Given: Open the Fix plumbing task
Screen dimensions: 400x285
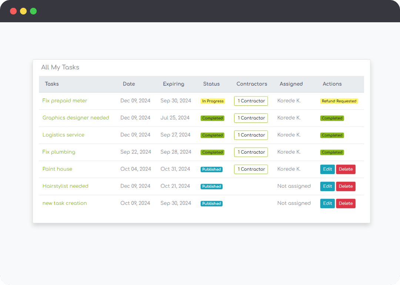Looking at the screenshot, I should point(59,152).
